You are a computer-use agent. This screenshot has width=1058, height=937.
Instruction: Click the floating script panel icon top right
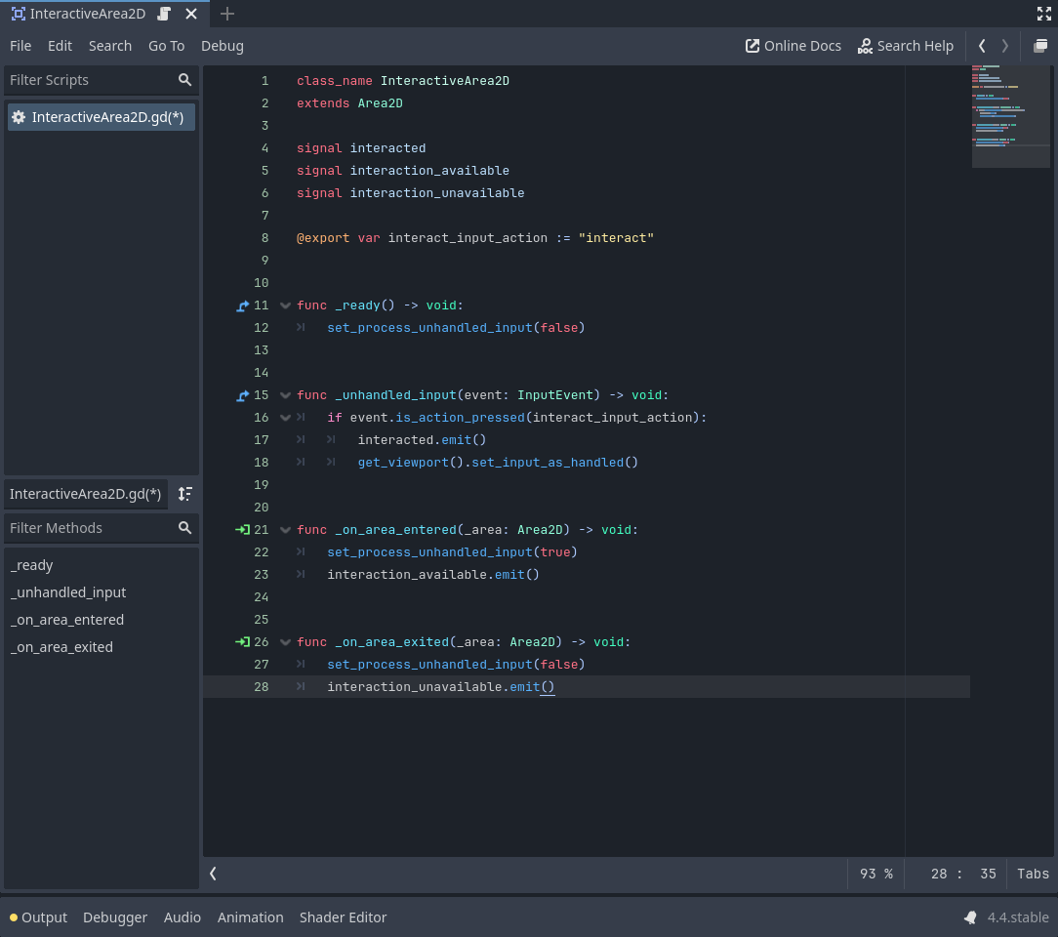1040,46
